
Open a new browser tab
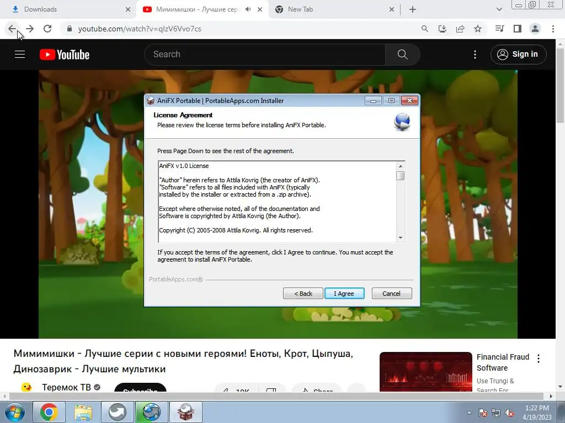[x=413, y=9]
